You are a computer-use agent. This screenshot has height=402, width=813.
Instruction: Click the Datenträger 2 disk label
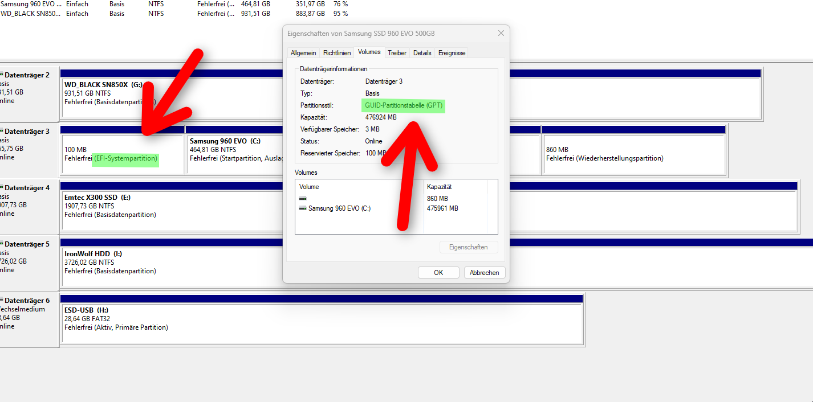[27, 75]
